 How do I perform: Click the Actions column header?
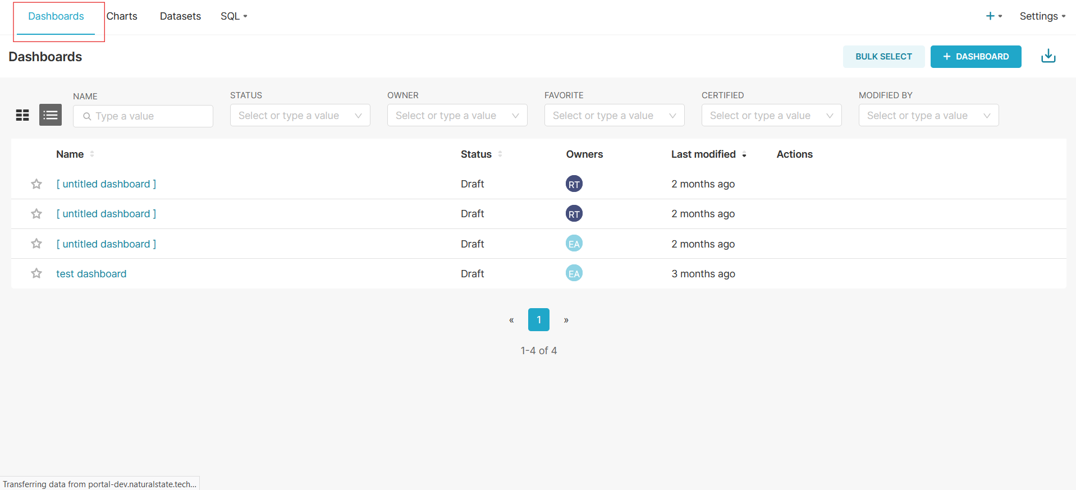(794, 154)
